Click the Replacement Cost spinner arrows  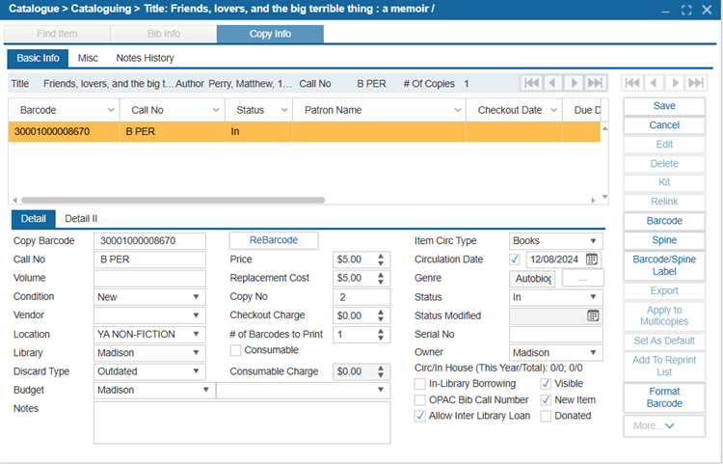click(381, 278)
